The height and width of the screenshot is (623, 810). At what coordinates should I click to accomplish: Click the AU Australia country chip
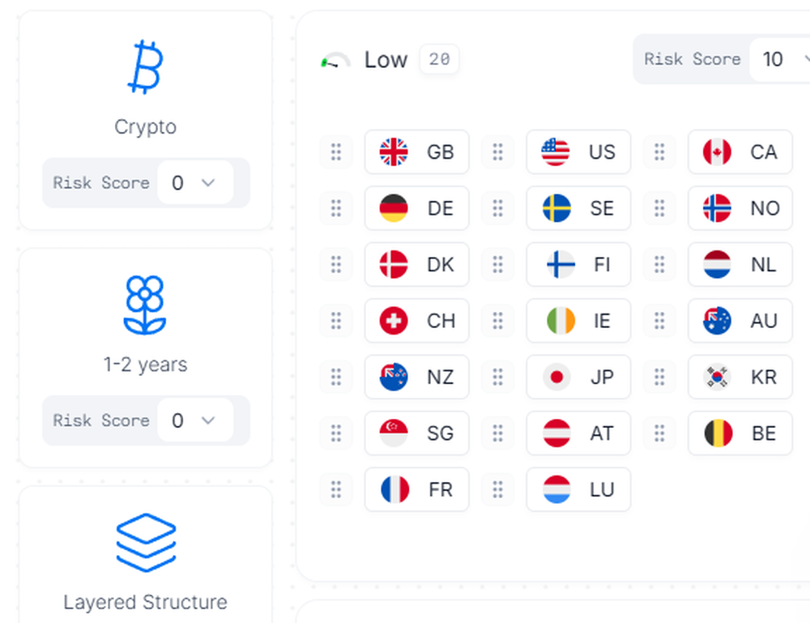click(740, 321)
